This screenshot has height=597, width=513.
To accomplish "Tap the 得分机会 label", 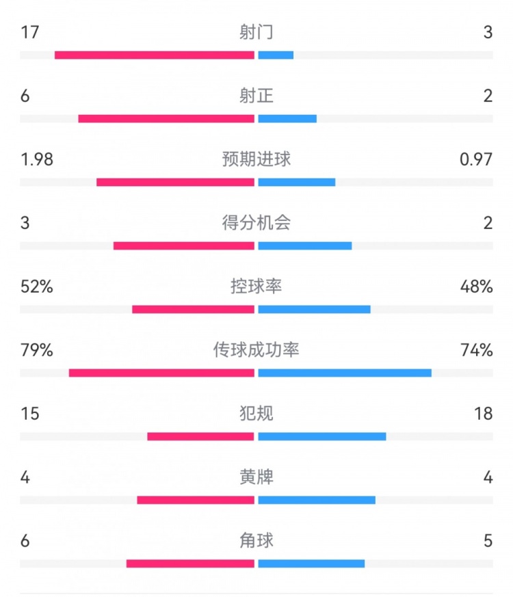I will click(x=256, y=223).
